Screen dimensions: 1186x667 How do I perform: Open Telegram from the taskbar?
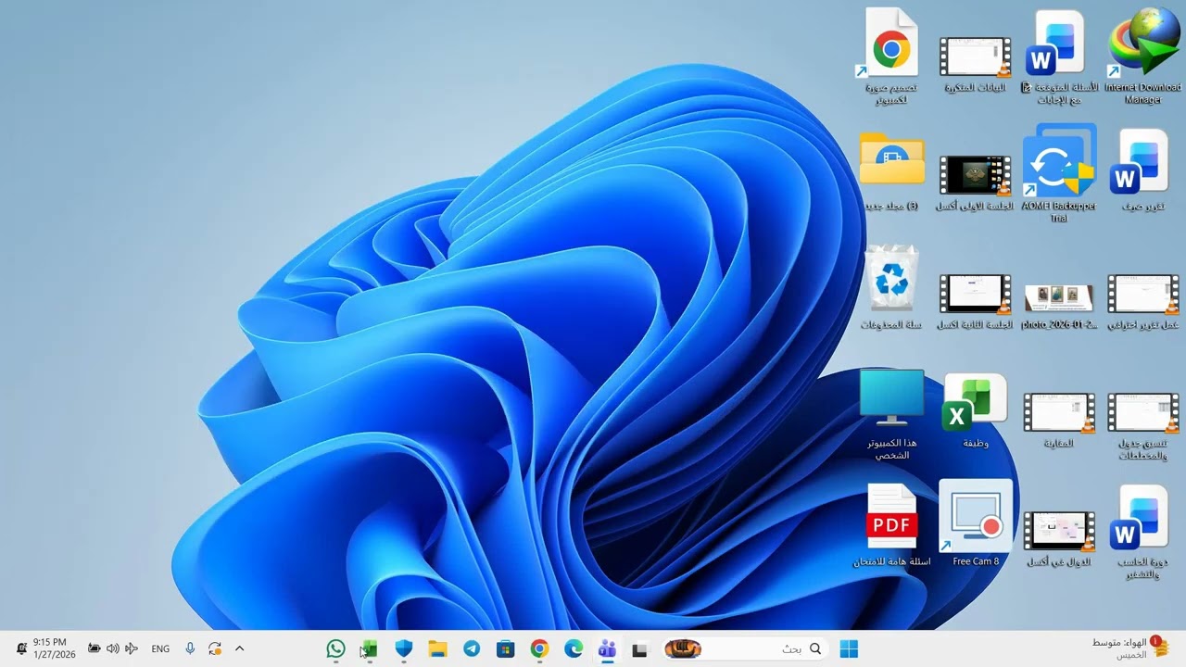tap(472, 649)
